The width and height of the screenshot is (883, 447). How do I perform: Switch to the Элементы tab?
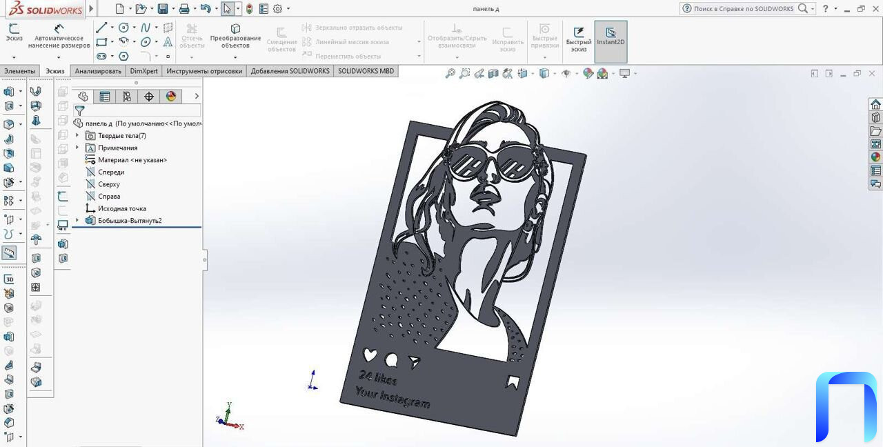point(19,71)
